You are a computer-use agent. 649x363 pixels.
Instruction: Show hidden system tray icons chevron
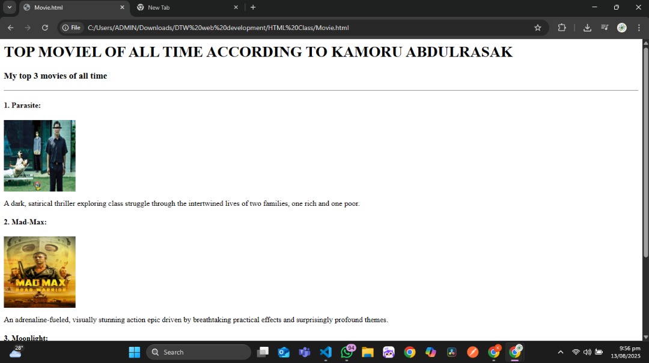tap(561, 352)
